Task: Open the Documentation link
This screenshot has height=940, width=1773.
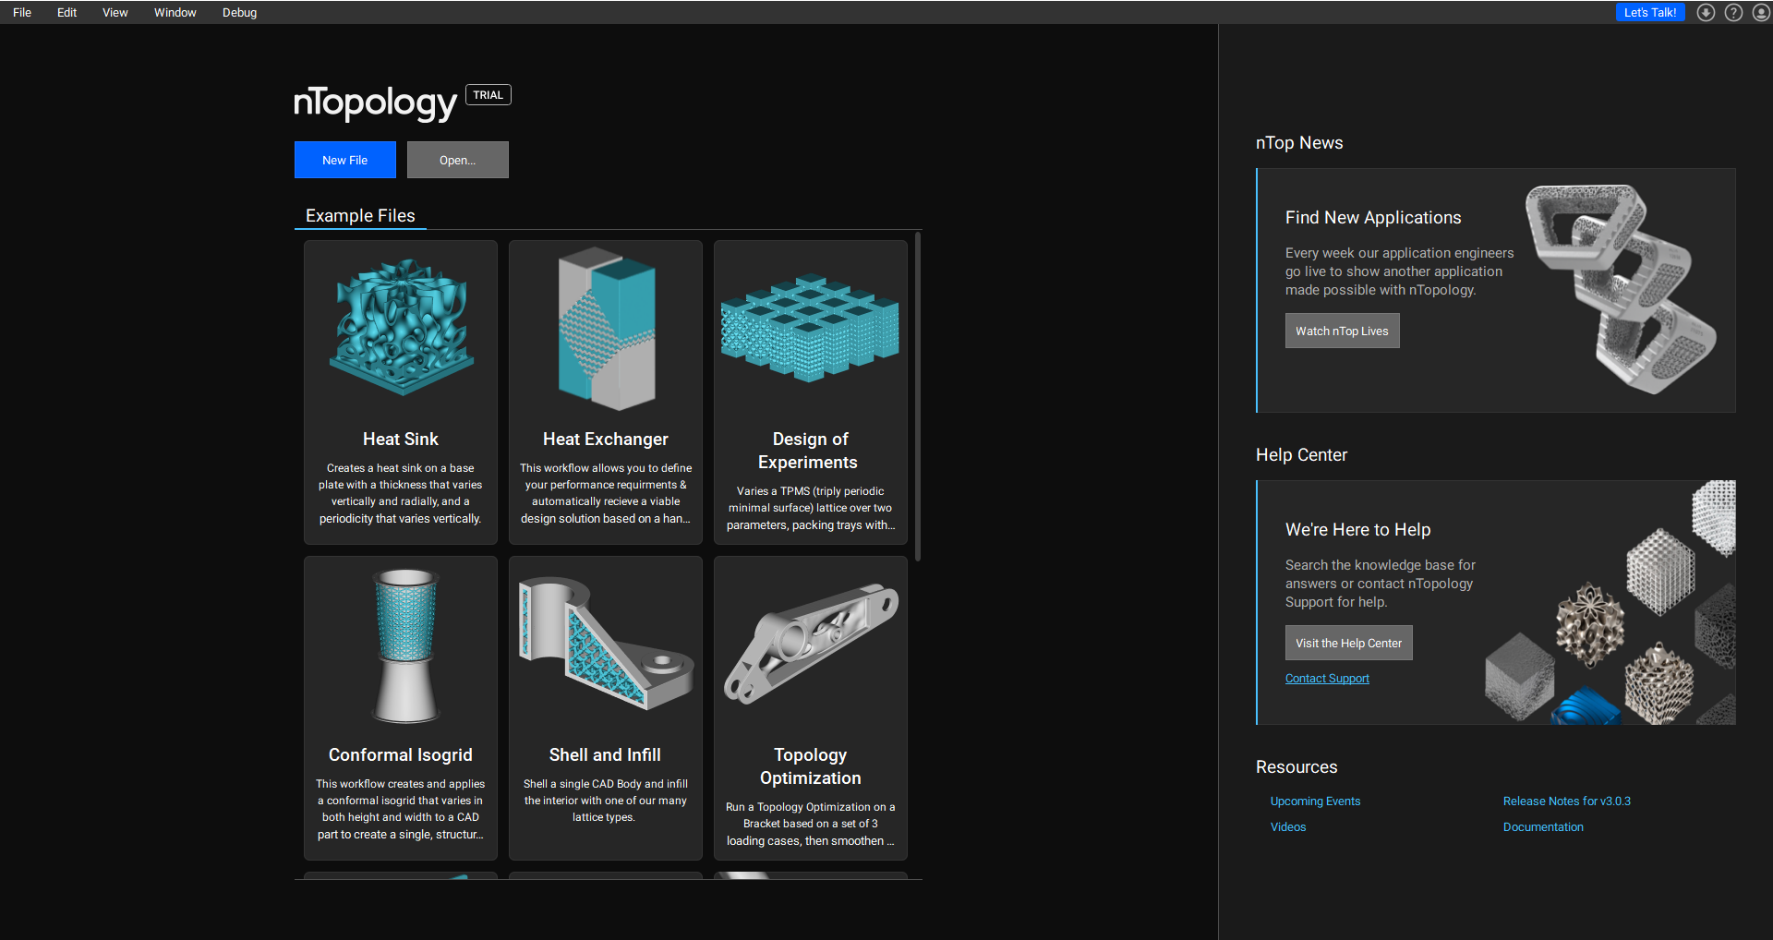Action: (x=1543, y=827)
